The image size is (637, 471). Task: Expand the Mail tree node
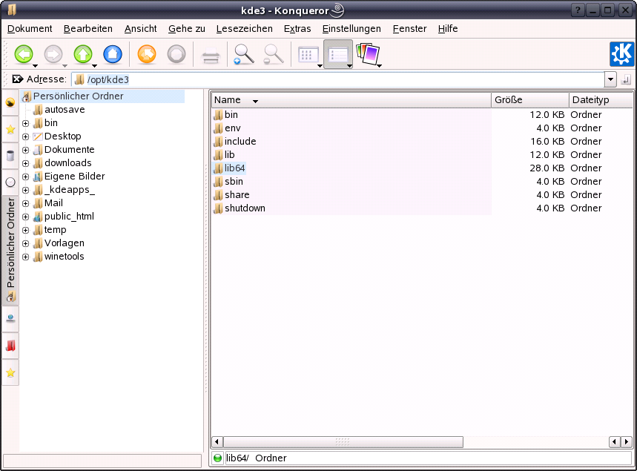(x=26, y=203)
